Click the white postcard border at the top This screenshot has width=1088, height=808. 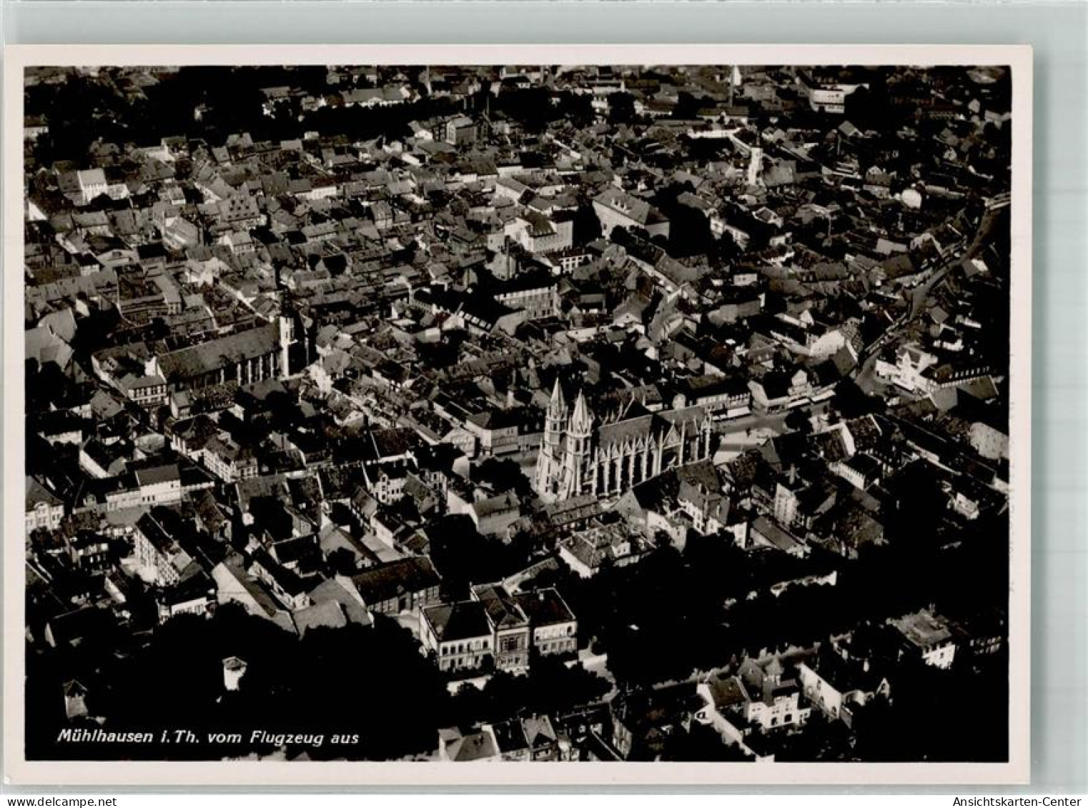(x=515, y=56)
